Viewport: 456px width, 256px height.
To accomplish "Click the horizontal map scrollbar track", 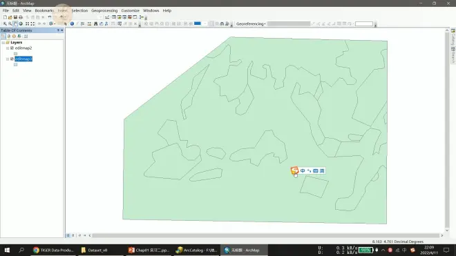I will [x=265, y=236].
